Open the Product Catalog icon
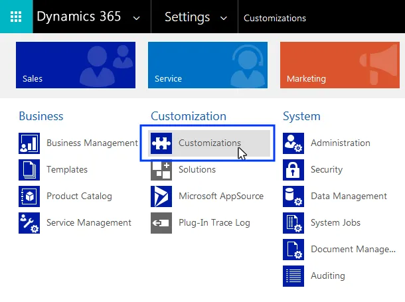 29,196
